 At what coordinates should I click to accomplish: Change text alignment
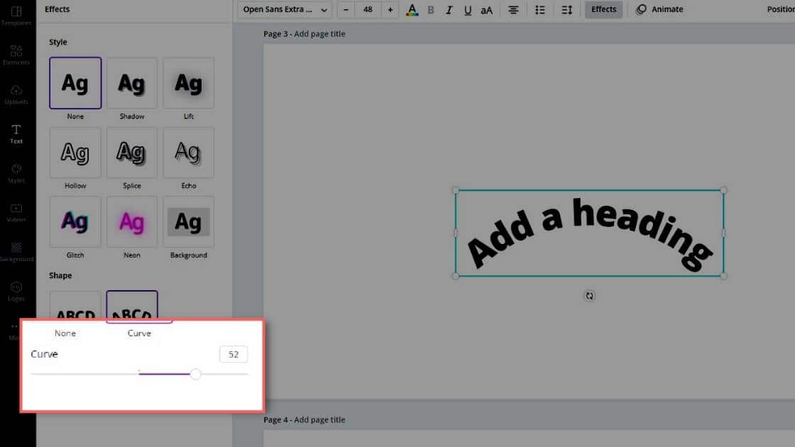(513, 10)
